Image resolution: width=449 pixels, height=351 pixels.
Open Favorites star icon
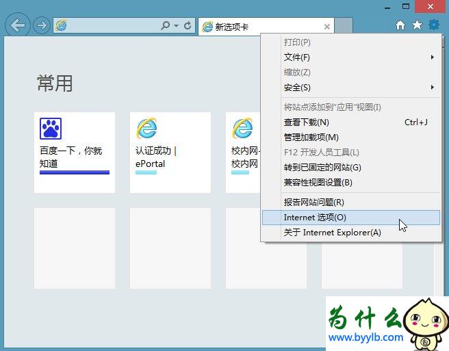point(417,25)
